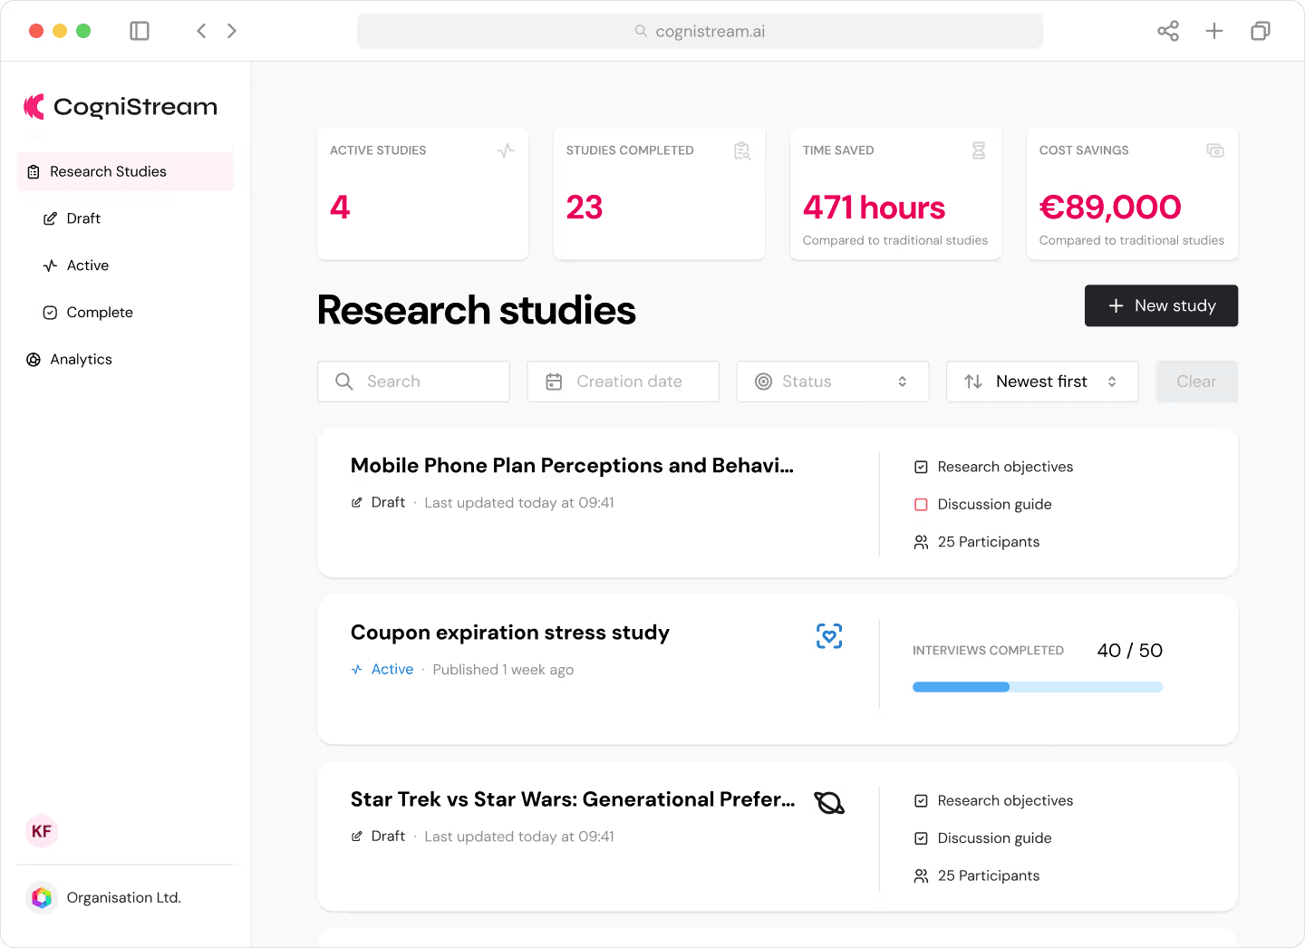This screenshot has height=948, width=1305.
Task: Click 25 Participants in Star Trek card
Action: [989, 875]
